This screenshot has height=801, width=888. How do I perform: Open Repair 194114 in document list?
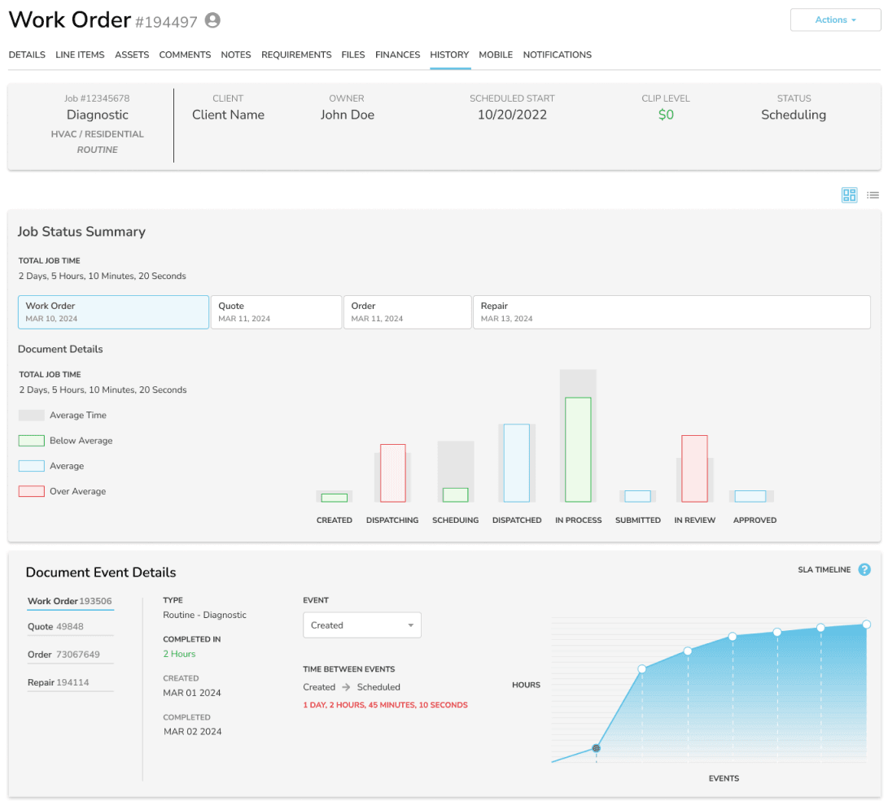(x=58, y=682)
